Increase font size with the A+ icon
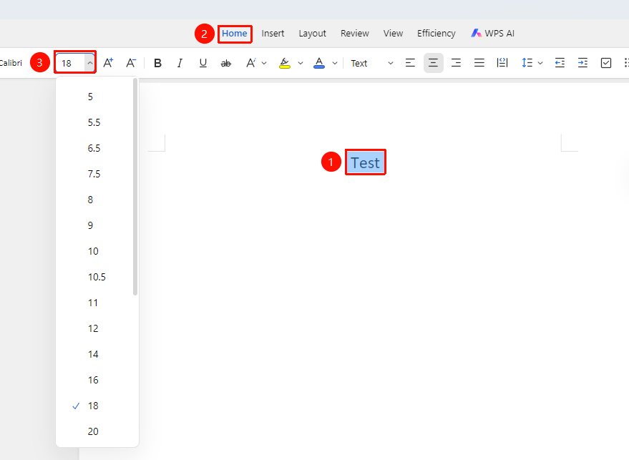Image resolution: width=629 pixels, height=460 pixels. [x=108, y=63]
